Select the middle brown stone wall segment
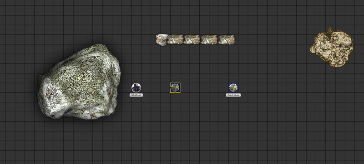The image size is (364, 164). point(192,39)
